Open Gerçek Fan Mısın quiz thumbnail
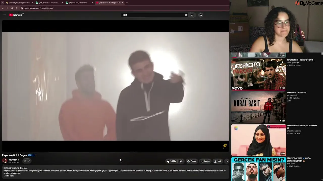Image resolution: width=323 pixels, height=181 pixels. (259, 169)
